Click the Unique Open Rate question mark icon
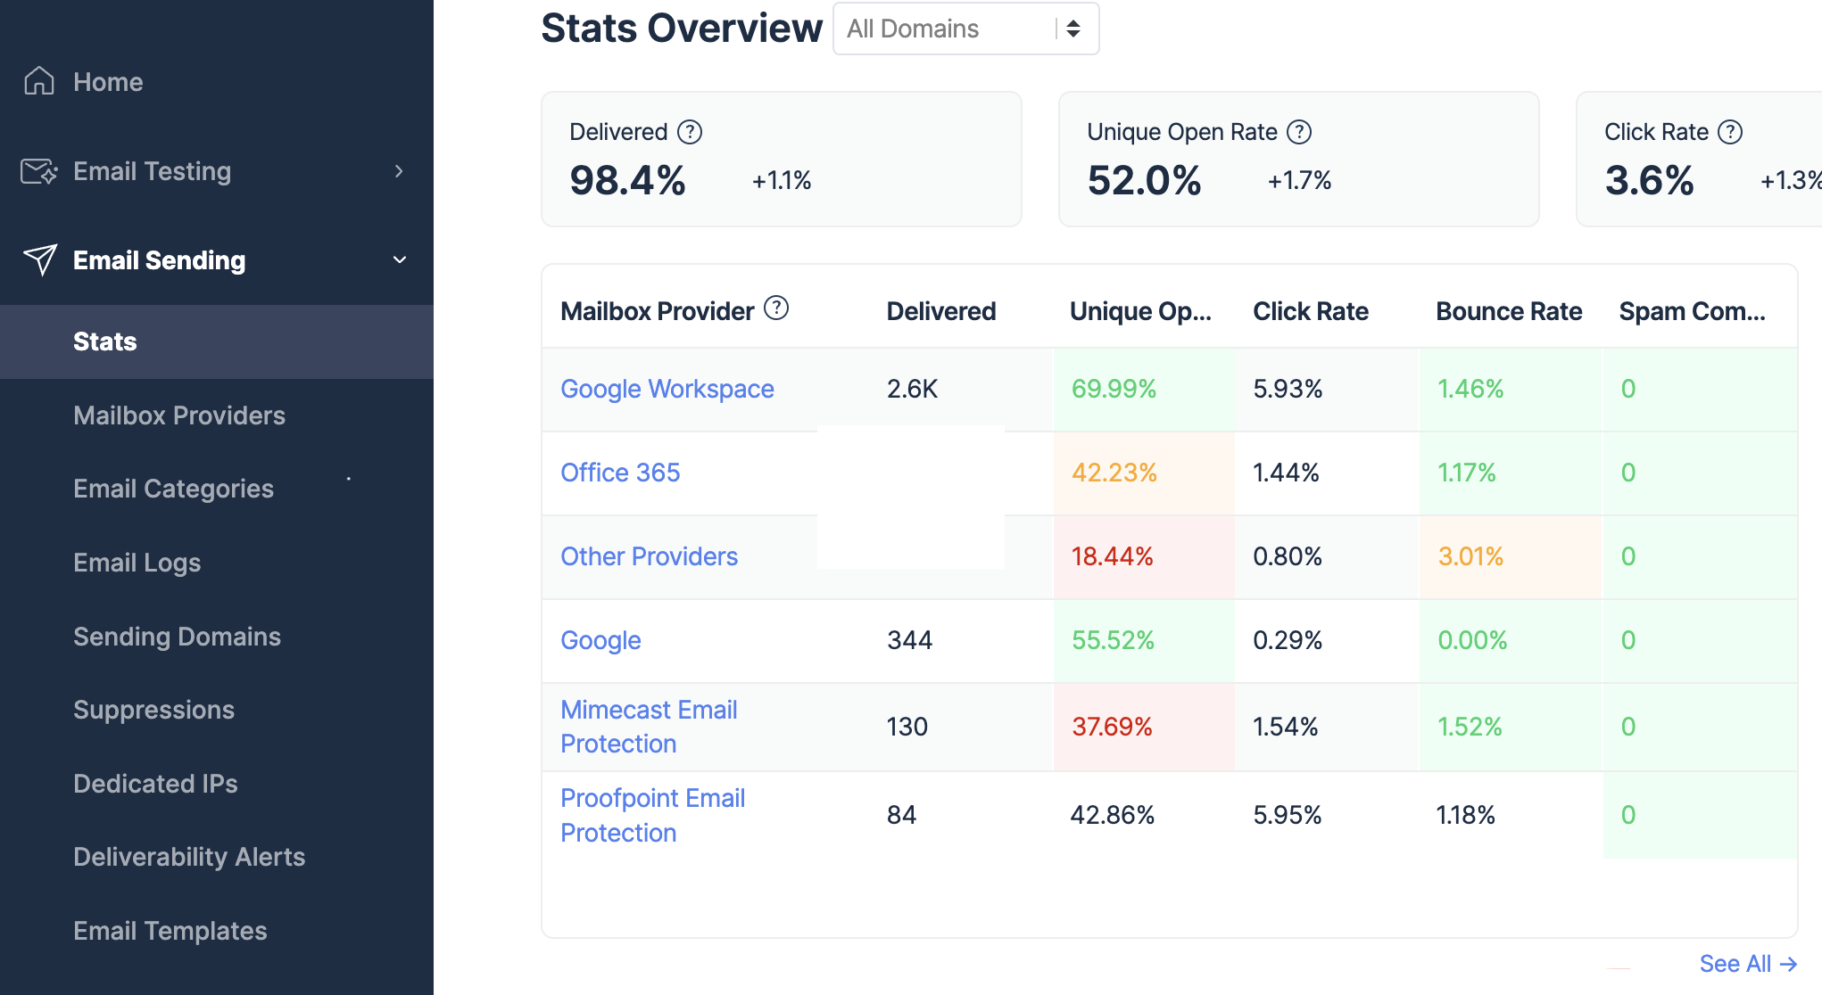This screenshot has width=1822, height=995. [x=1300, y=131]
